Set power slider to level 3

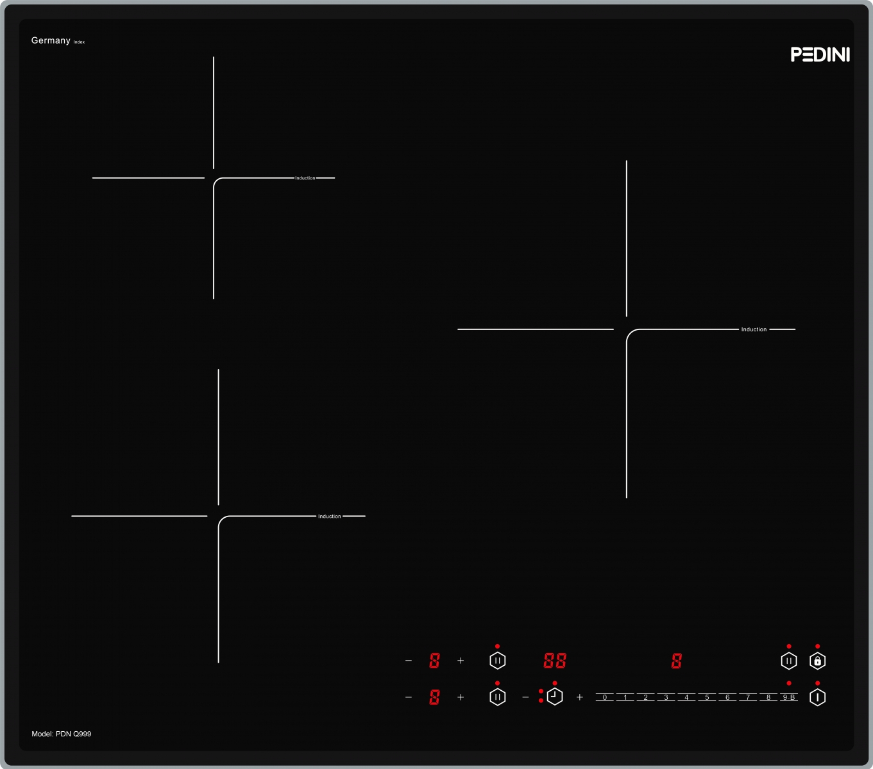[666, 697]
